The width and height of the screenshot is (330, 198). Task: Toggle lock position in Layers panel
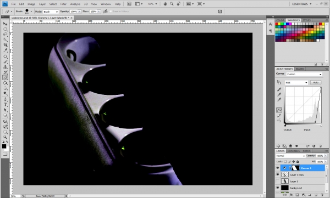(x=293, y=161)
